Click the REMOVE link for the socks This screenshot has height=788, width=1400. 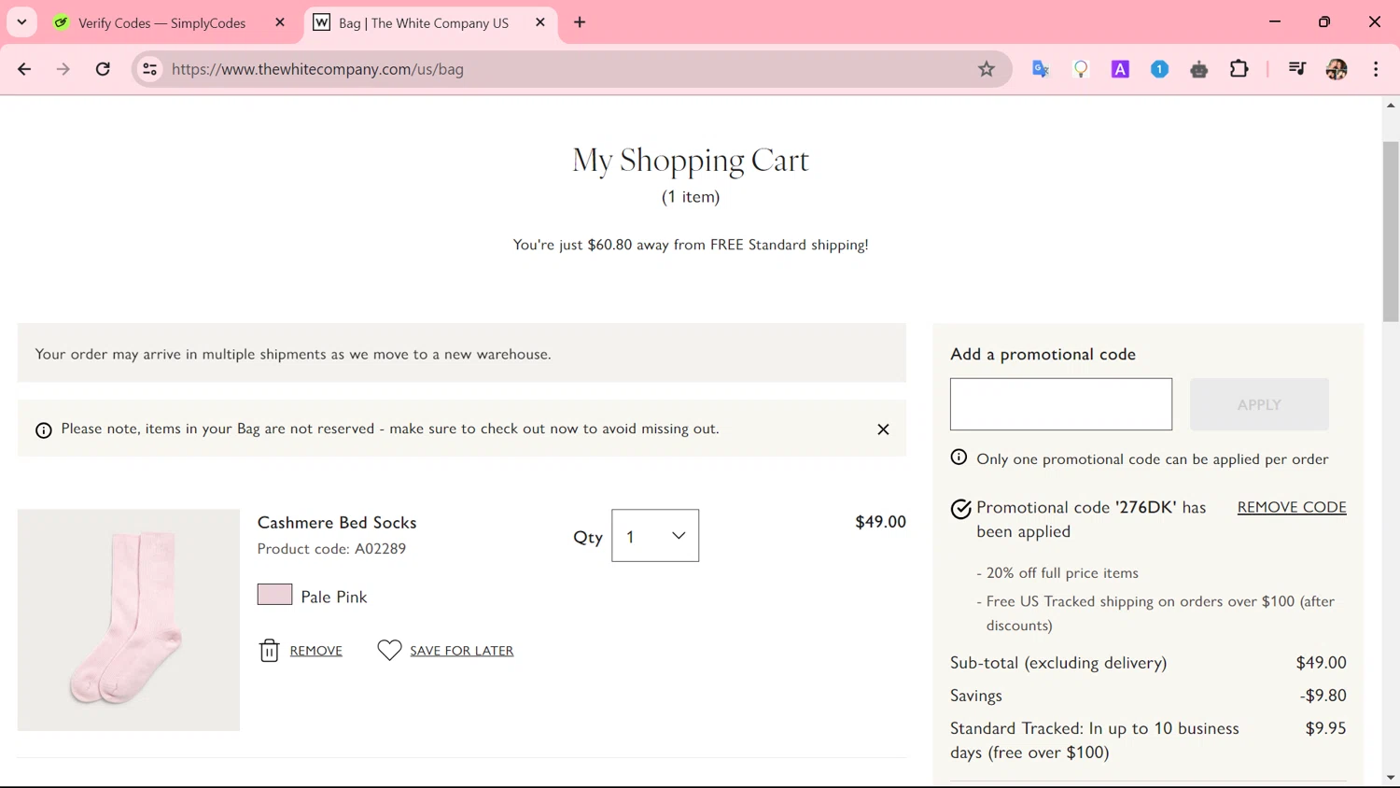coord(315,651)
